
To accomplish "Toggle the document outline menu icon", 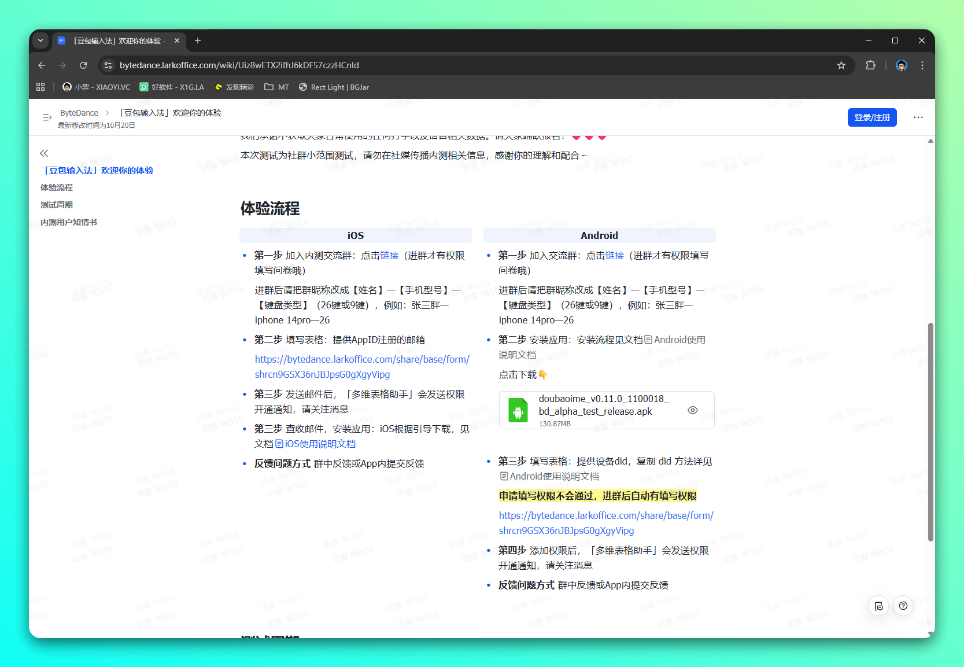I will tap(47, 117).
